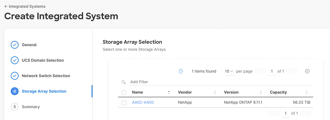
Task: Open the UCS Domain Selection step
Action: (x=43, y=60)
